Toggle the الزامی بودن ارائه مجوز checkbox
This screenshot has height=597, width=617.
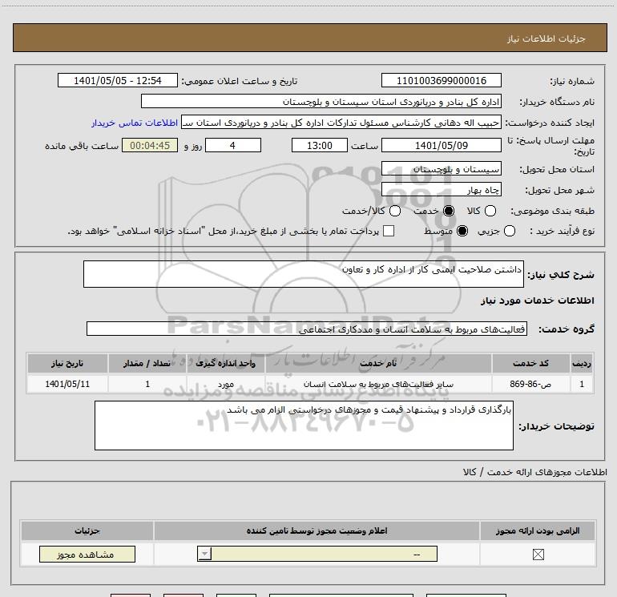point(538,555)
